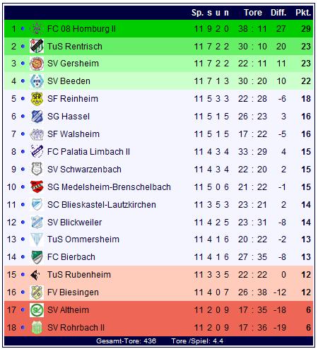The image size is (318, 349).
Task: Select the SC Blieskastel-Lautzkirchen team name
Action: (x=102, y=205)
